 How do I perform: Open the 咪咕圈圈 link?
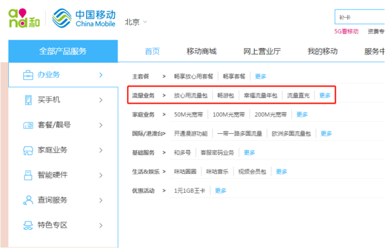pos(185,172)
